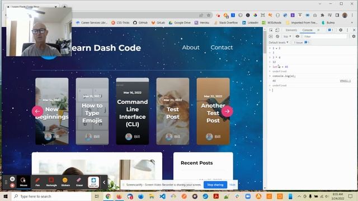Show the console sidebar
This screenshot has width=358, height=201.
[271, 36]
